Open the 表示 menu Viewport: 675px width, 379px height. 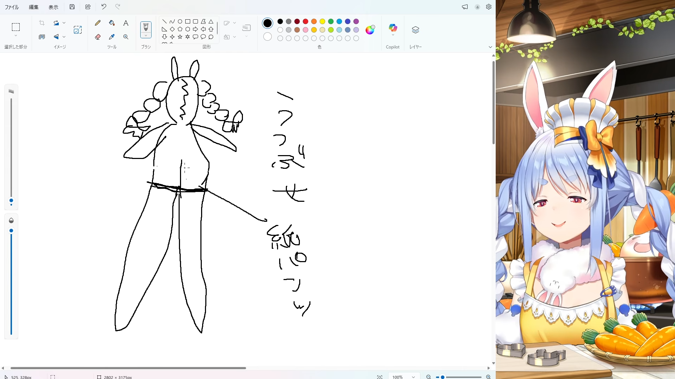53,7
